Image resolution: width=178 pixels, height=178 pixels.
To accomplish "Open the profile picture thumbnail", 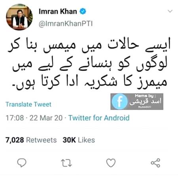I will [x=19, y=17].
